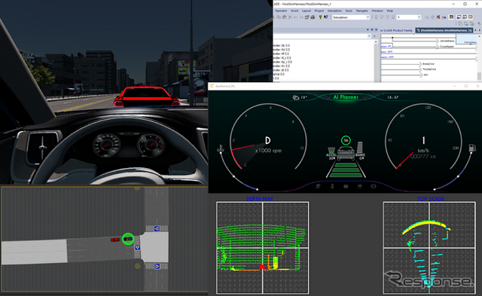Click the yellow key icon in toolbar
The width and height of the screenshot is (482, 296).
point(320,17)
